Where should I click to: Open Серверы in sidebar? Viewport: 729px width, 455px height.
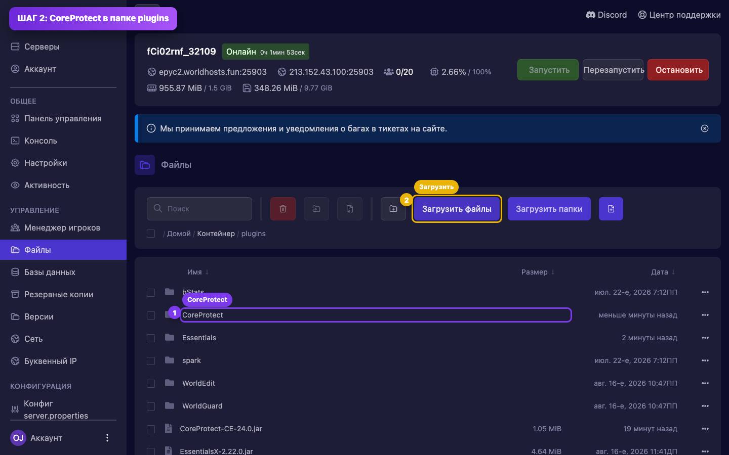click(x=63, y=47)
